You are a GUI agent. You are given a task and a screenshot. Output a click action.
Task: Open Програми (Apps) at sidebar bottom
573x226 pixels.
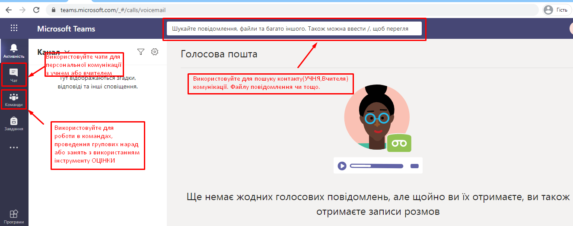tap(14, 217)
